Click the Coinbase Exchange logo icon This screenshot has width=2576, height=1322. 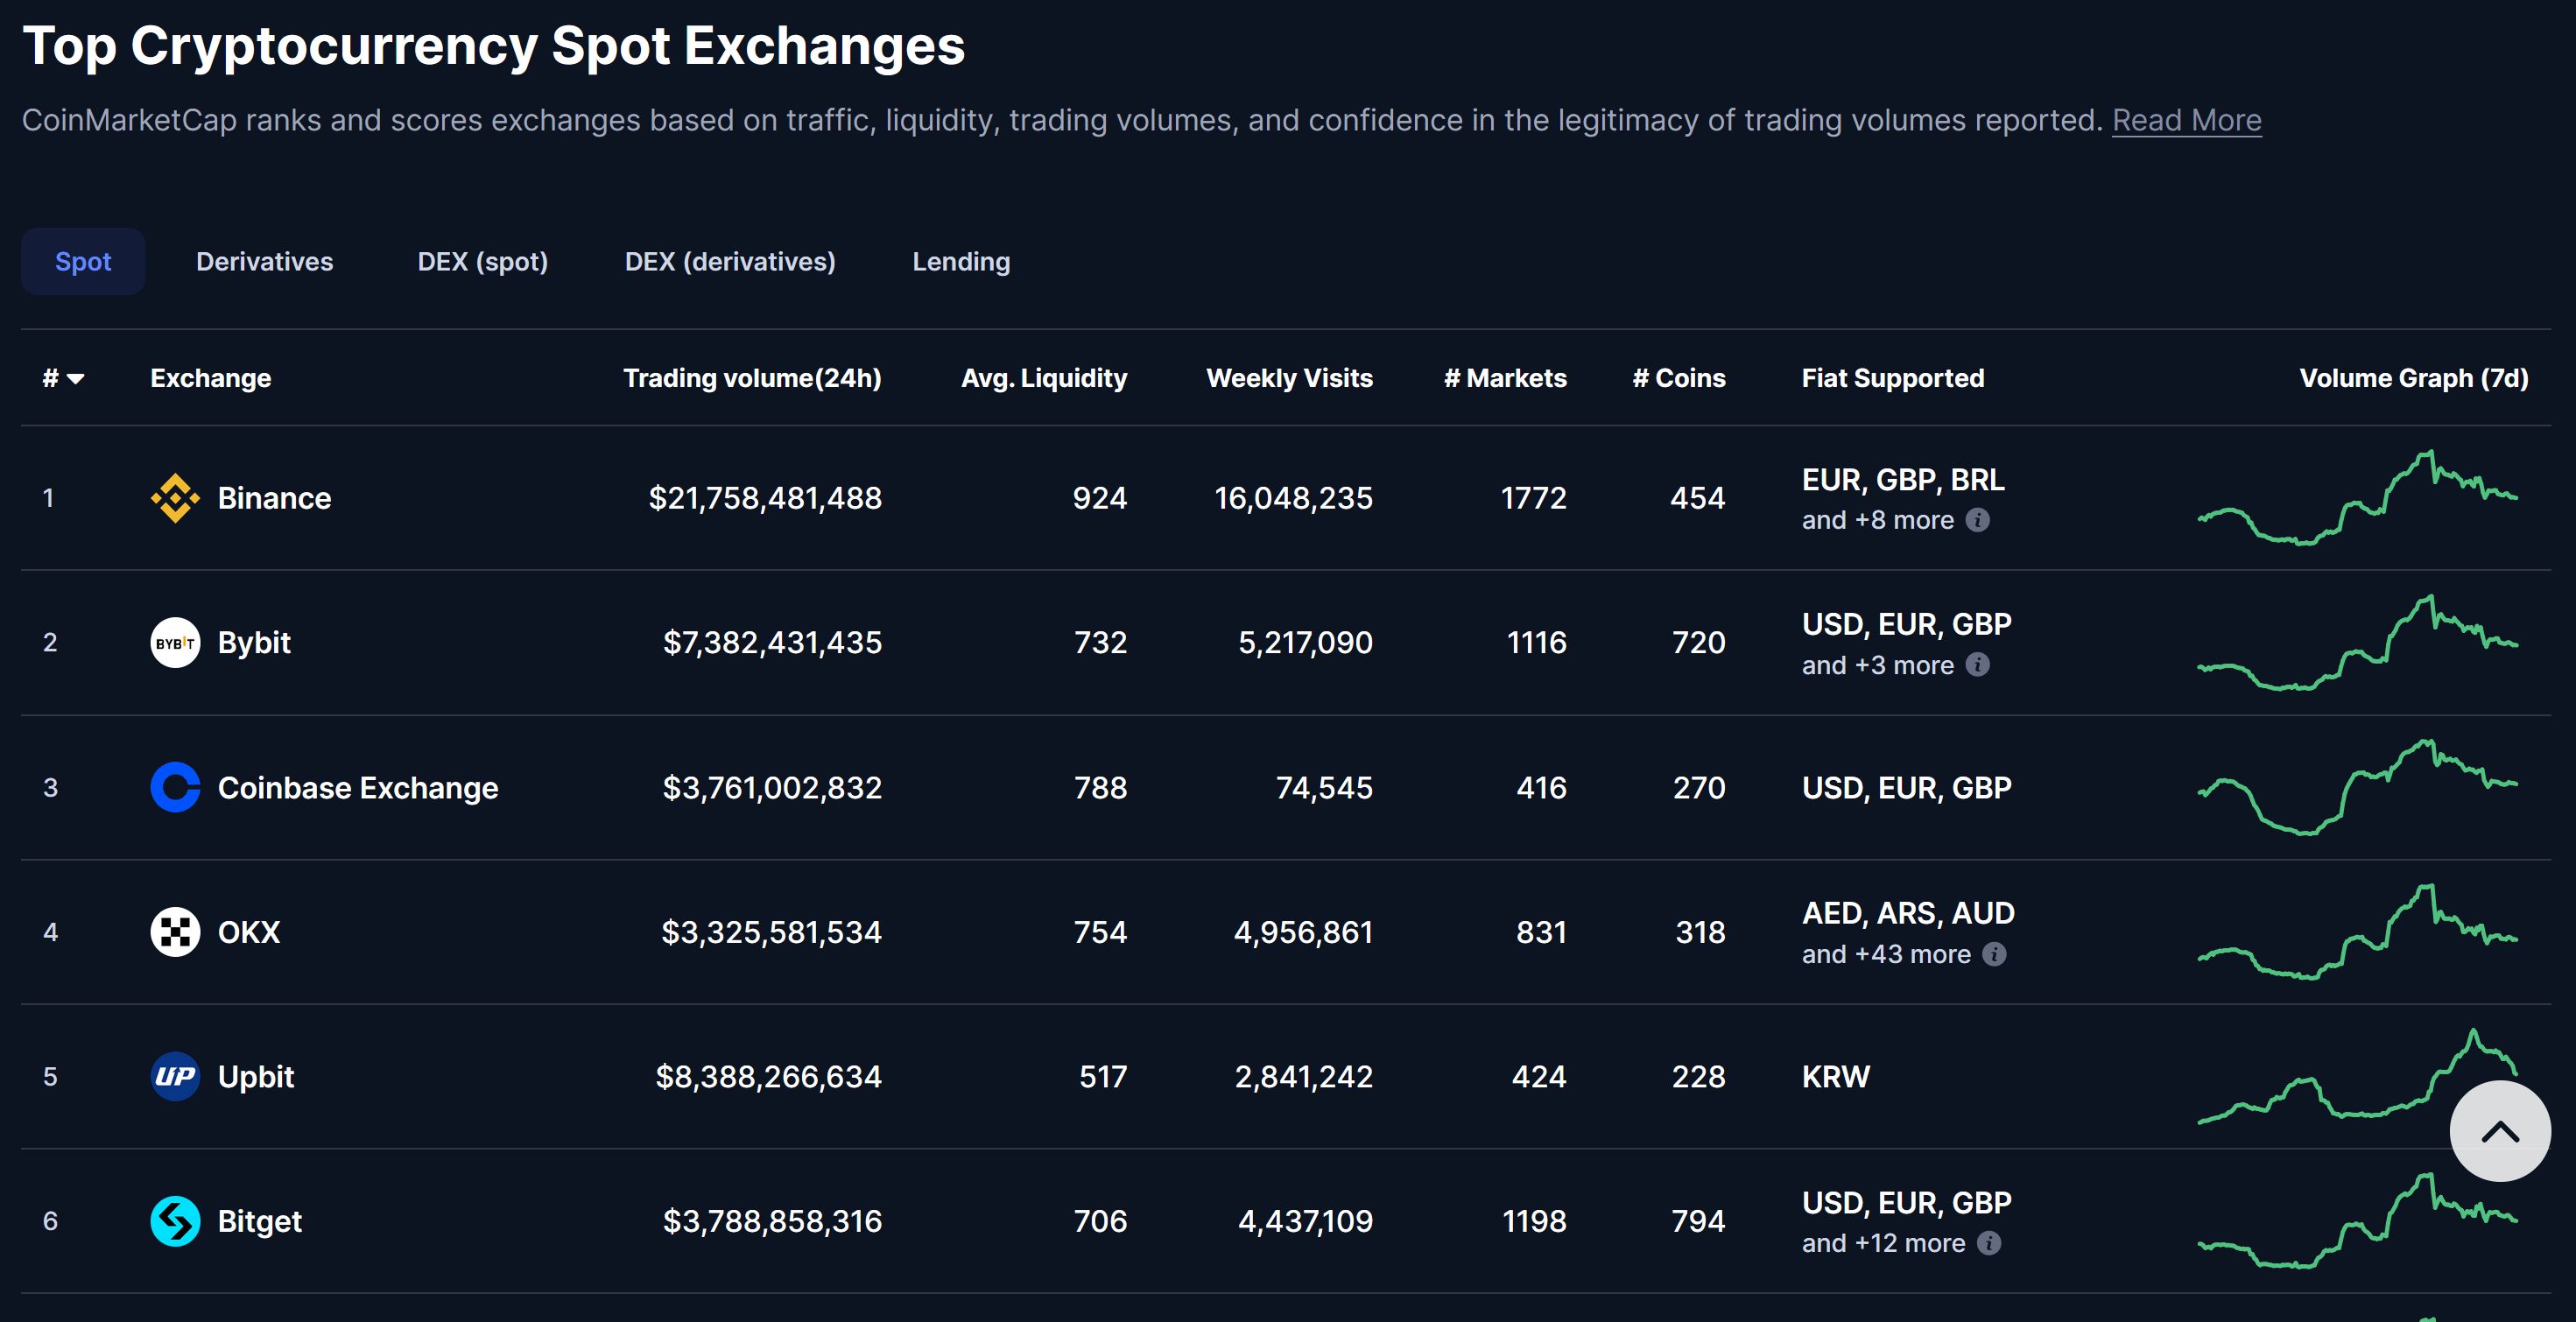point(175,788)
